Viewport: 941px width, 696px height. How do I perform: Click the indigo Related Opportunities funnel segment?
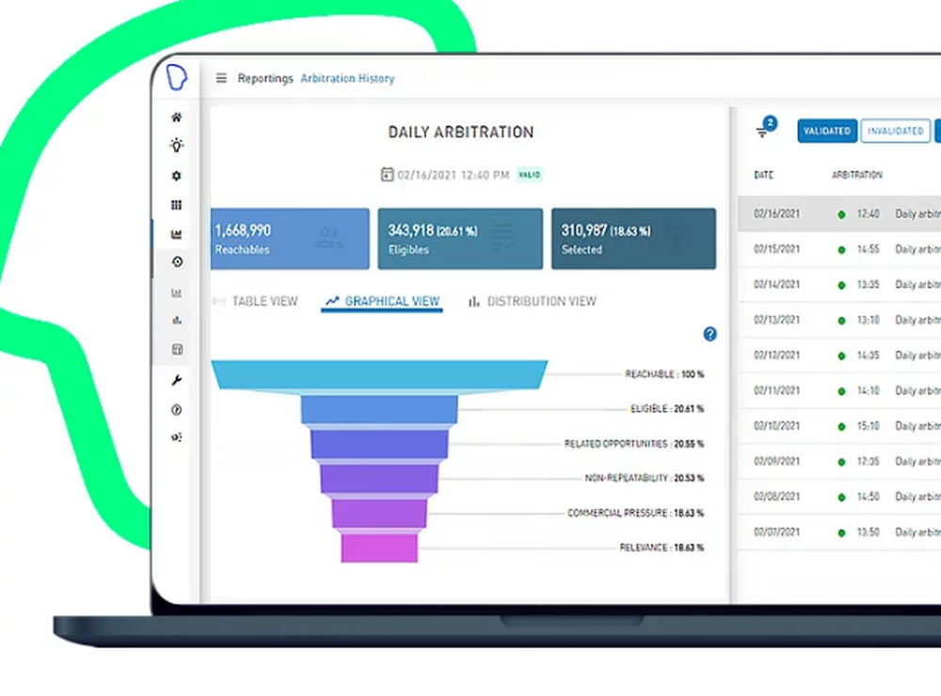(x=379, y=445)
